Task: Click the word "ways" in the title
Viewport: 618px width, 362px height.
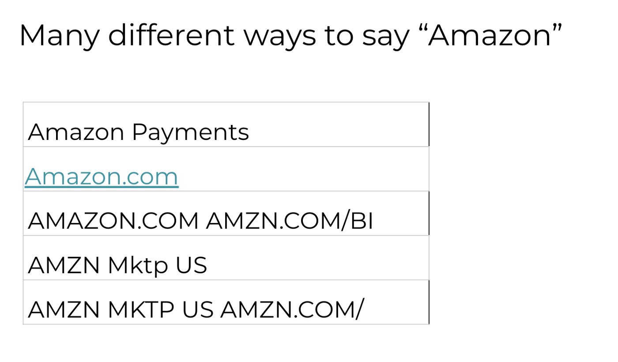Action: pos(279,37)
